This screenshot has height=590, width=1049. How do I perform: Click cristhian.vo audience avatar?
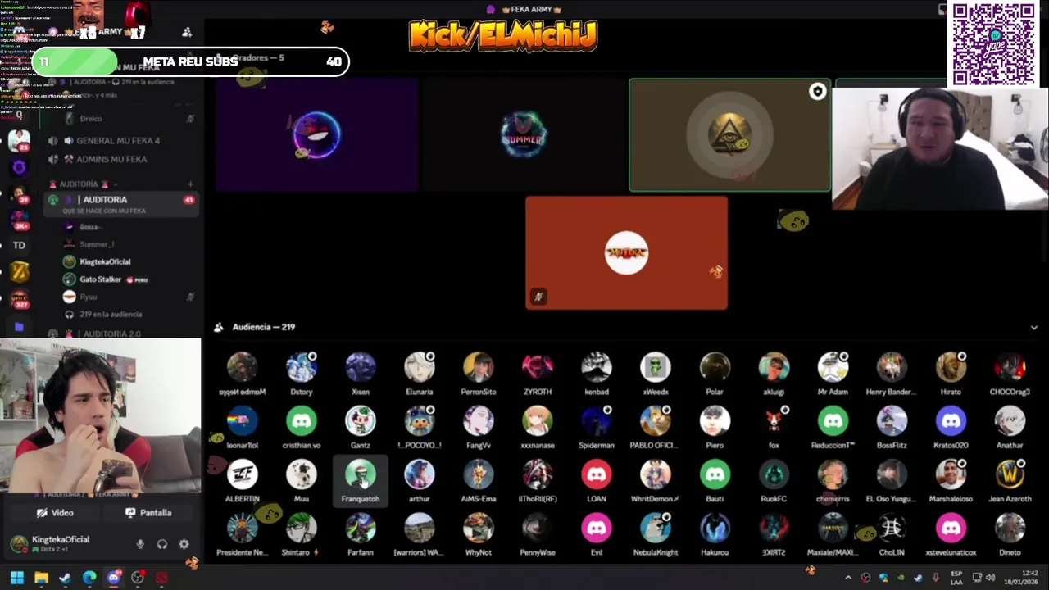[302, 421]
